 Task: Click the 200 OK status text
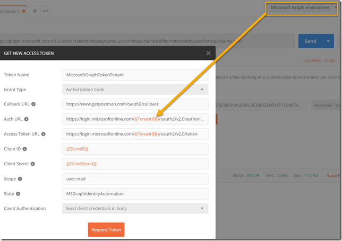pyautogui.click(x=253, y=175)
